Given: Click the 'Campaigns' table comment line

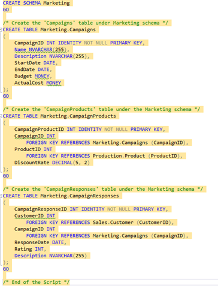Looking at the screenshot, I should [x=86, y=23].
